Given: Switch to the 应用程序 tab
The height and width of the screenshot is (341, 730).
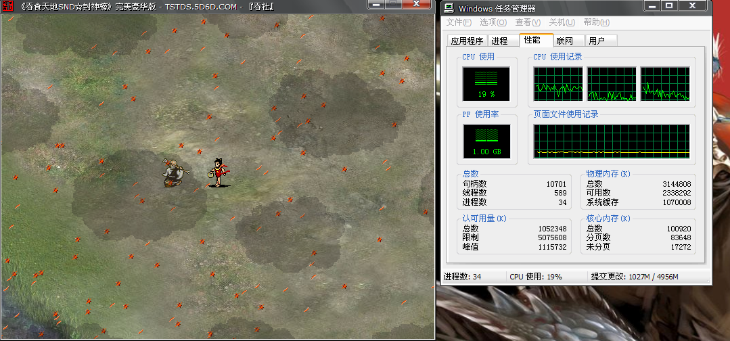Looking at the screenshot, I should coord(467,41).
